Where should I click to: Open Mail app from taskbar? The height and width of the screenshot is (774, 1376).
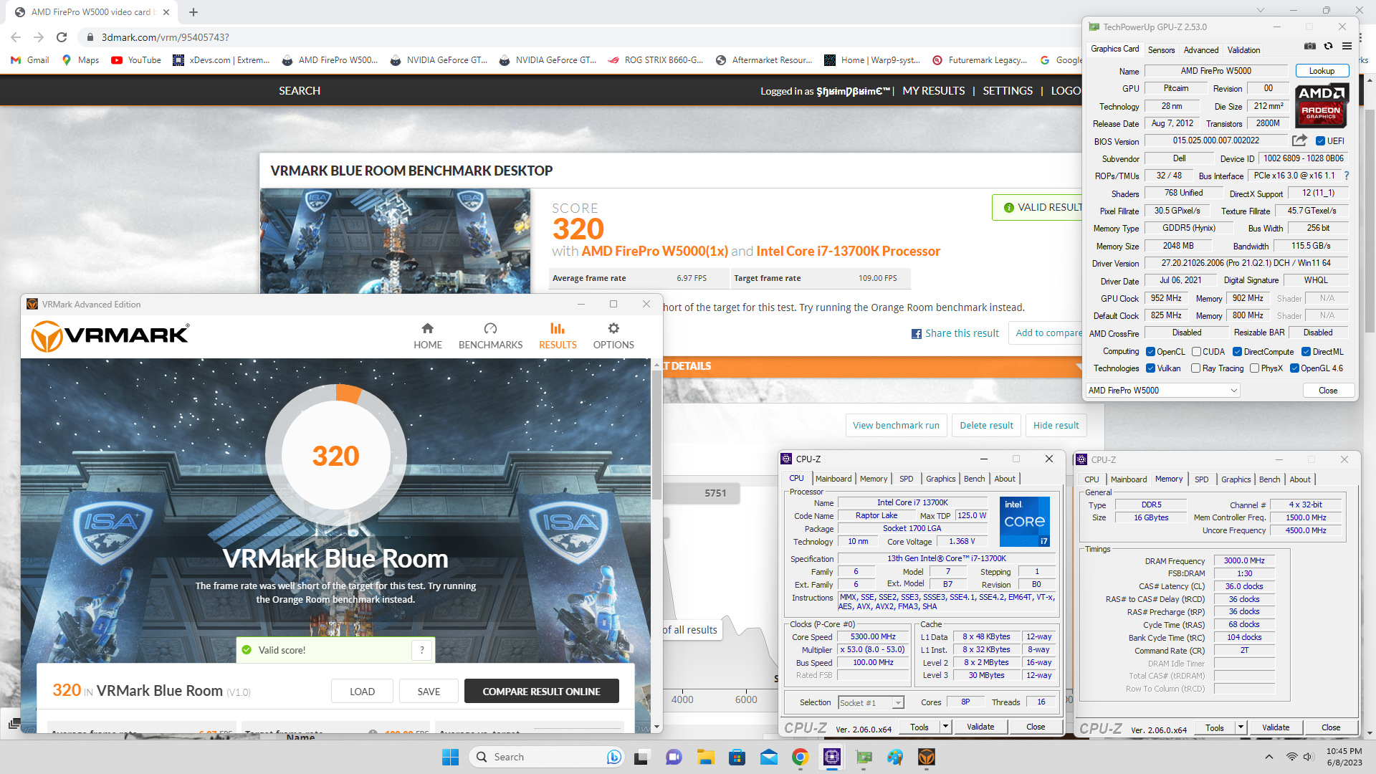click(768, 757)
